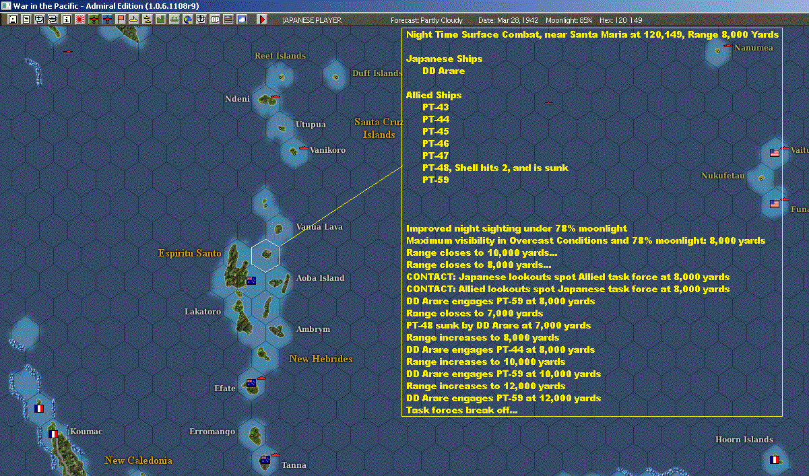Select the red plane on green icon
This screenshot has width=809, height=476.
click(x=94, y=20)
